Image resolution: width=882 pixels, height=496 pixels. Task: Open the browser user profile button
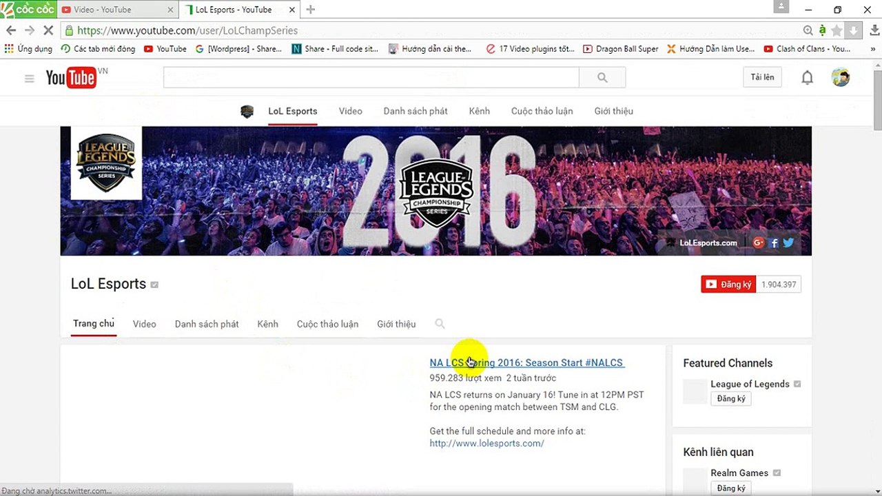[781, 6]
